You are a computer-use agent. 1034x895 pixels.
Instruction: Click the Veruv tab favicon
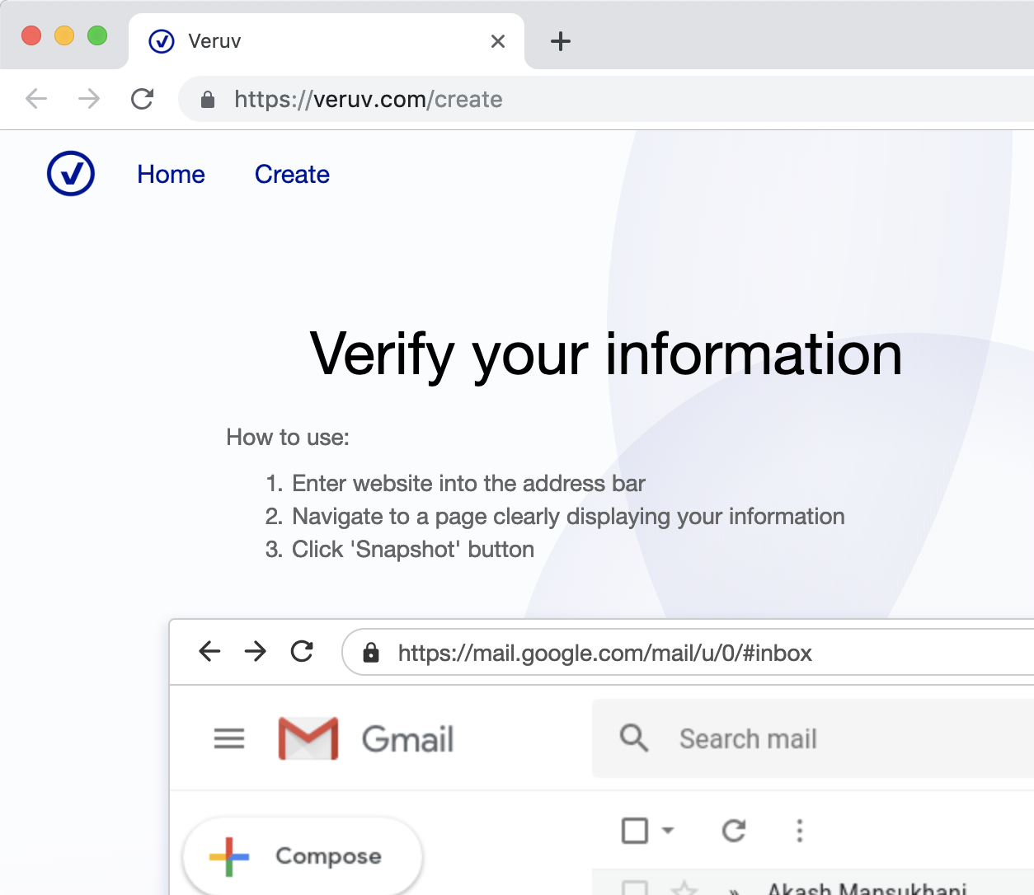click(x=162, y=41)
